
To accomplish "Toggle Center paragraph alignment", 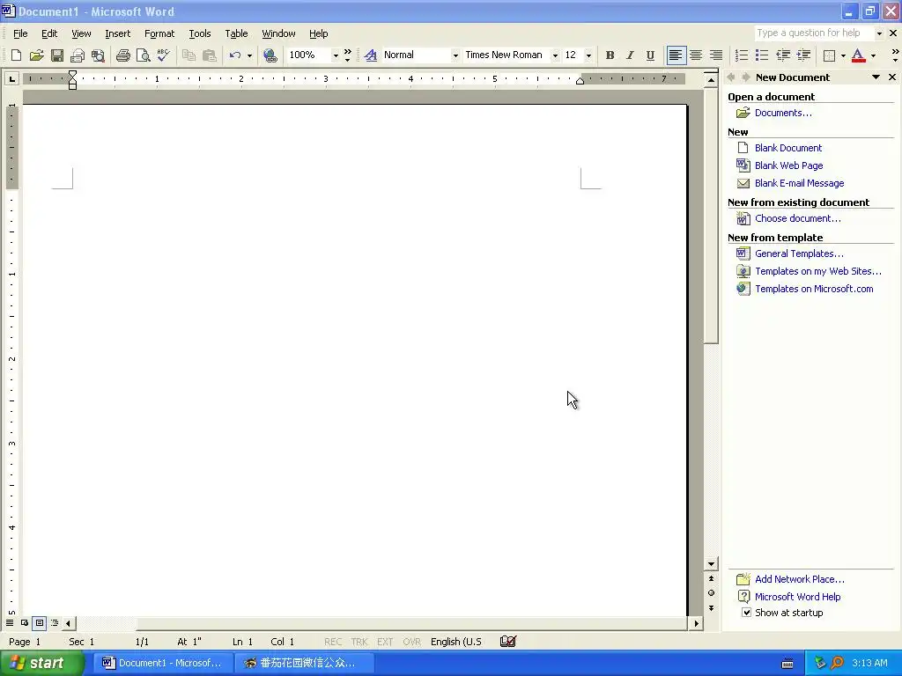I will coord(696,55).
